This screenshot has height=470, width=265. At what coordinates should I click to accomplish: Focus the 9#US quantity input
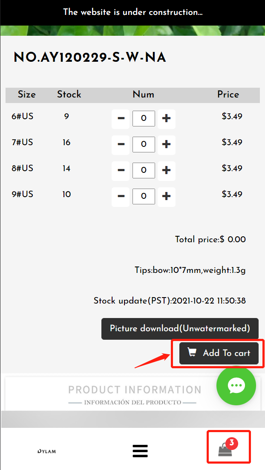tap(144, 197)
